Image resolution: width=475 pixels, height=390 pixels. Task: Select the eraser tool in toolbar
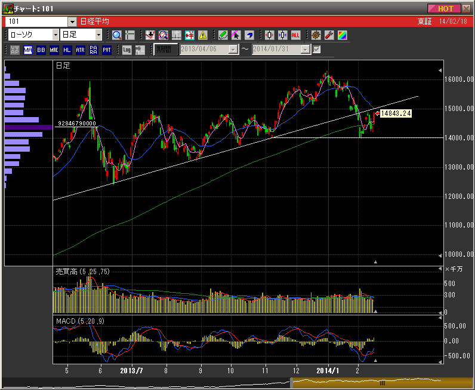point(250,35)
